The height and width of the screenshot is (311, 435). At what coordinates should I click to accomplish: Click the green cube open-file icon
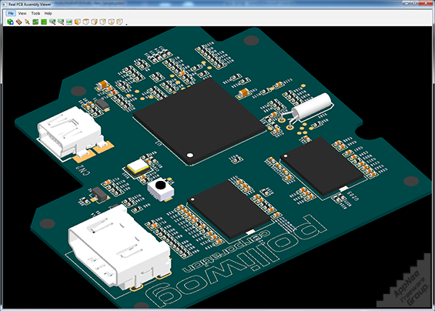[x=11, y=22]
